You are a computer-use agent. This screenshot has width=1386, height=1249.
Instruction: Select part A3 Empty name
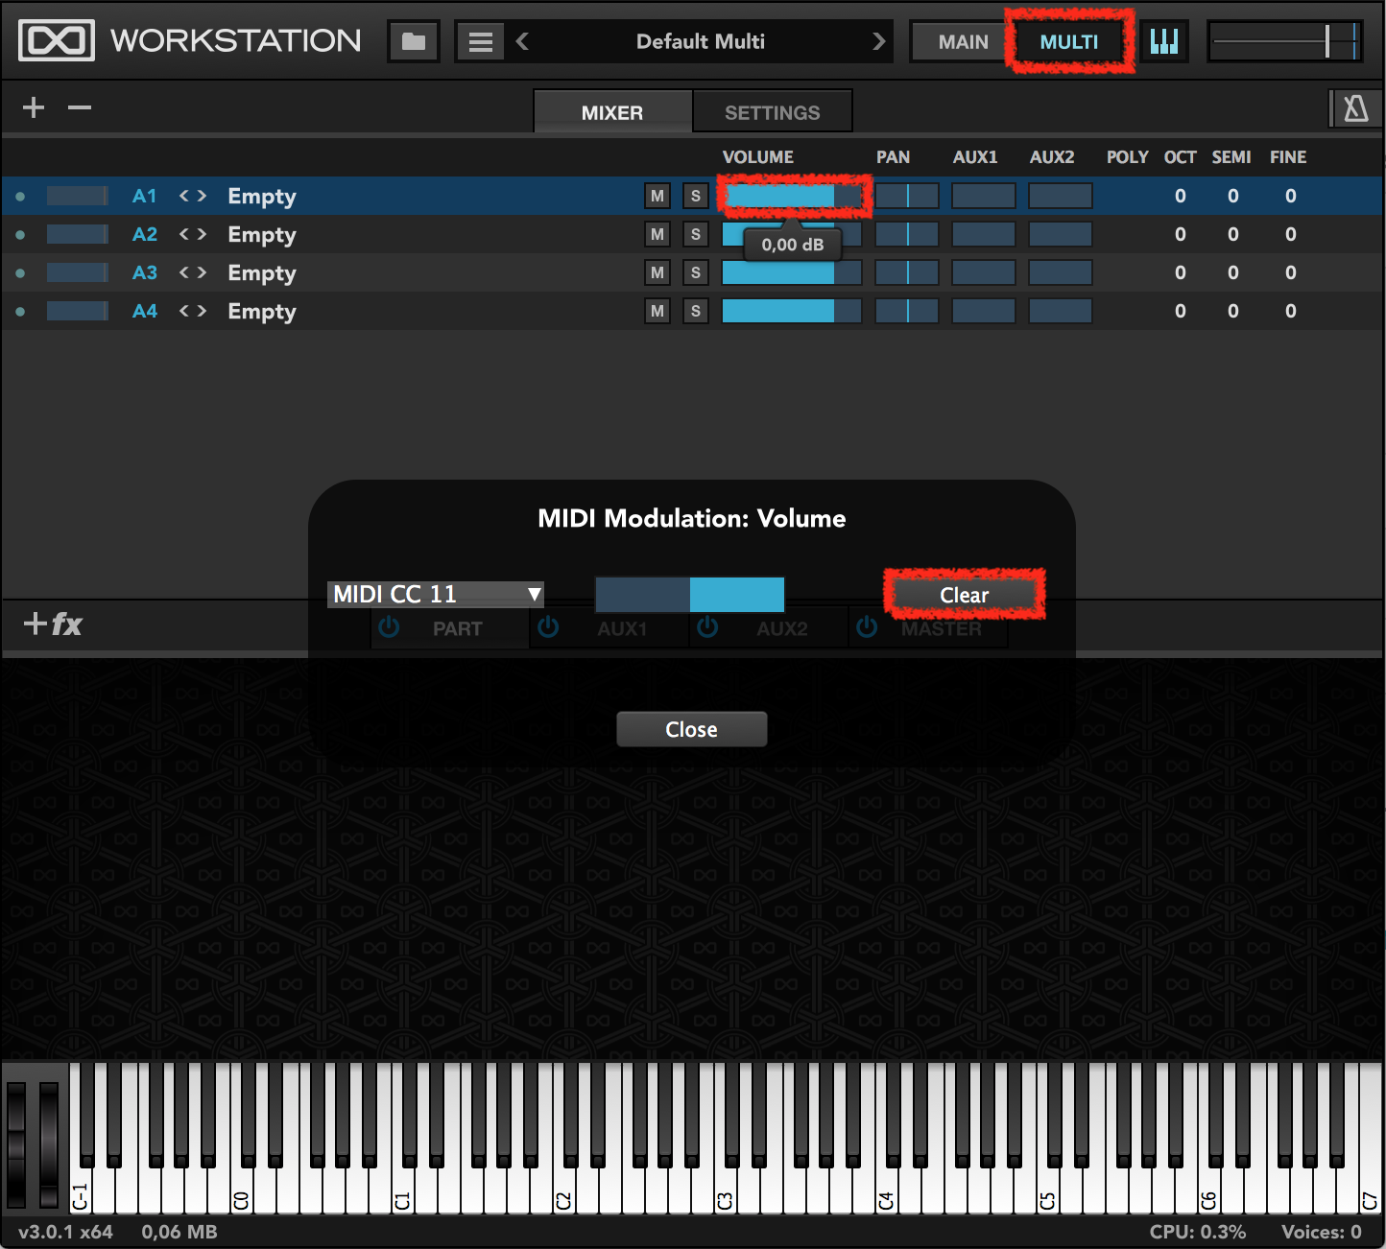[x=262, y=273]
